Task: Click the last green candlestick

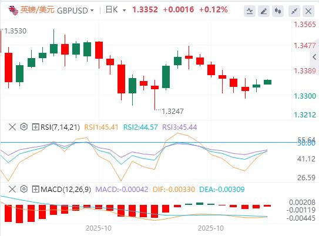Action: tap(267, 82)
